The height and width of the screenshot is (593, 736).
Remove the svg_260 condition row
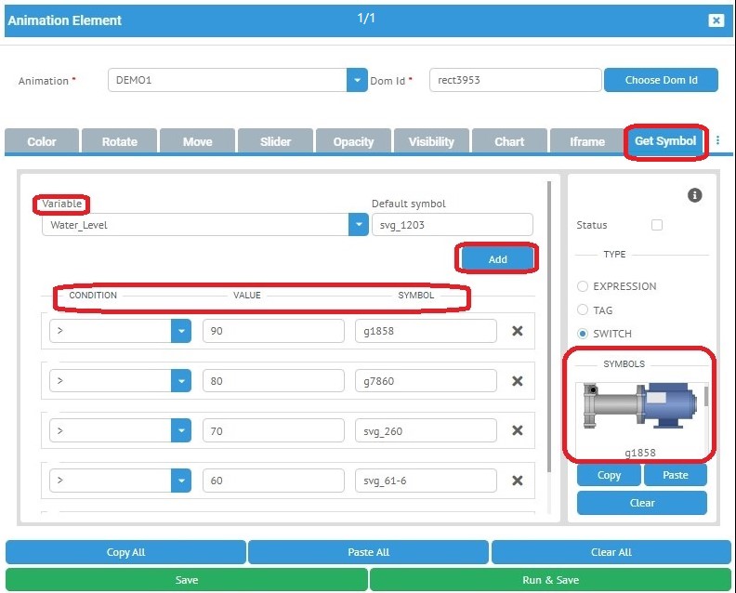point(518,430)
